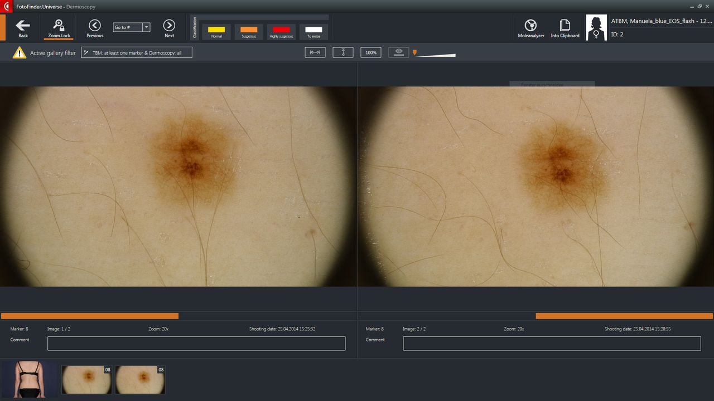Click the orange overlay opacity slider handle

[414, 52]
